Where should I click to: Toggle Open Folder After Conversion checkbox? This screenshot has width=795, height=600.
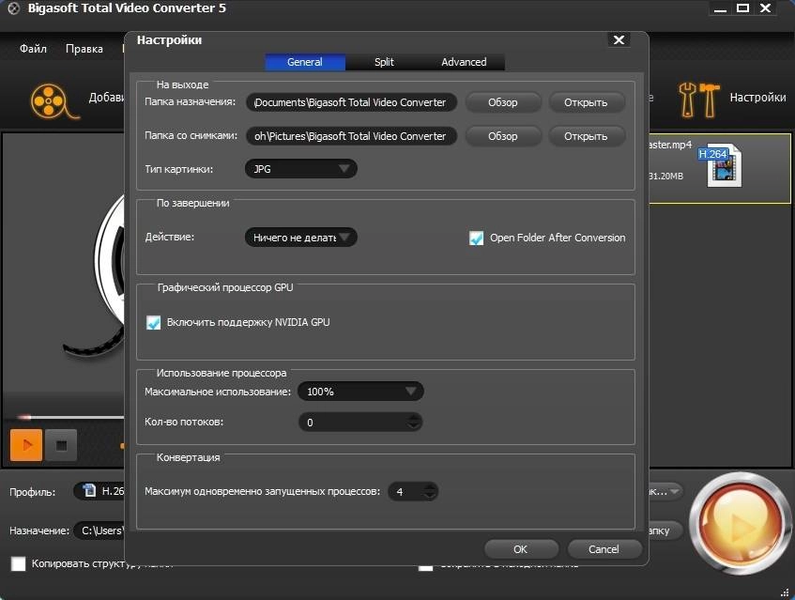point(476,238)
